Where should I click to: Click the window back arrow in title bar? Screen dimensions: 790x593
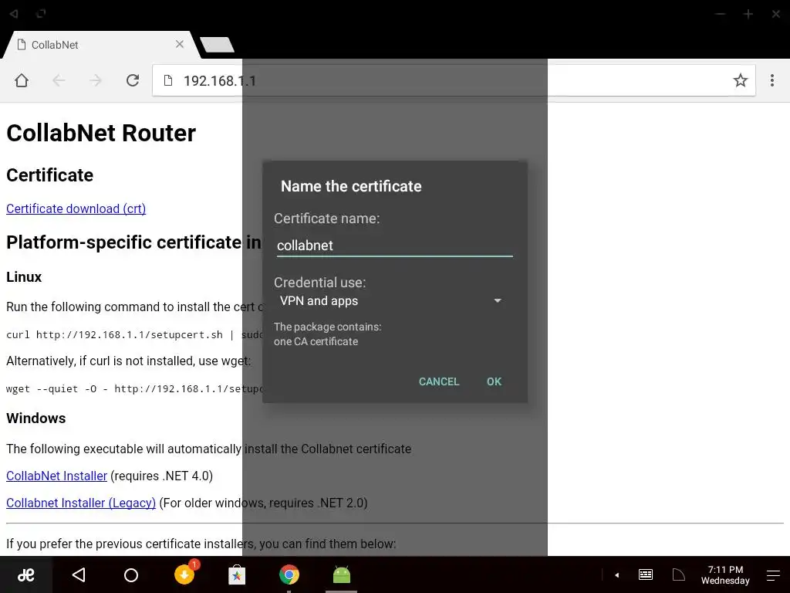[x=14, y=14]
